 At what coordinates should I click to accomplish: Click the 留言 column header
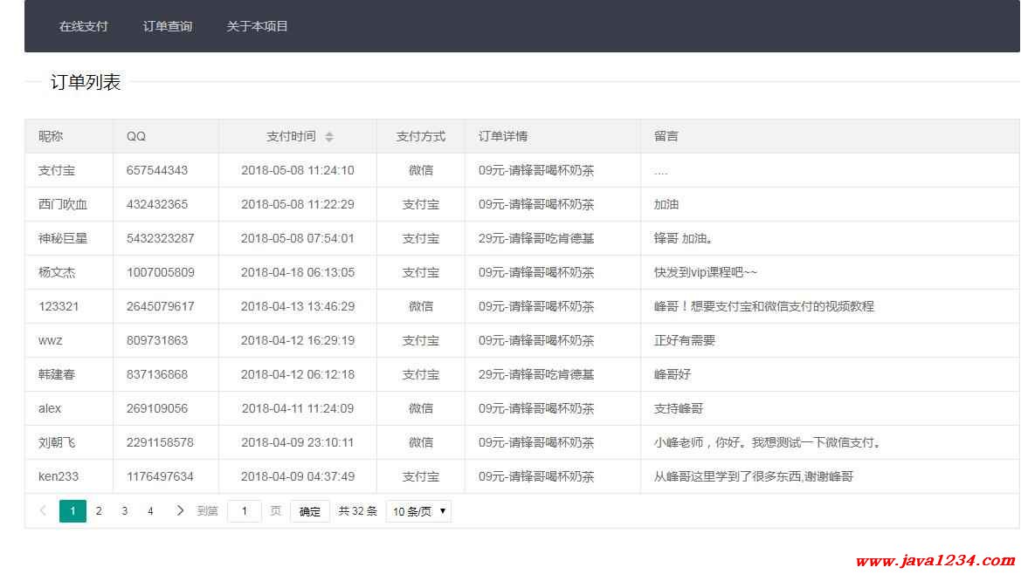(x=666, y=136)
